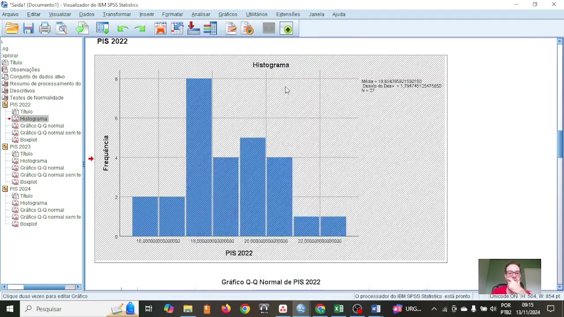Click the Export output icon
Screen dimensions: 564x317
pos(82,29)
